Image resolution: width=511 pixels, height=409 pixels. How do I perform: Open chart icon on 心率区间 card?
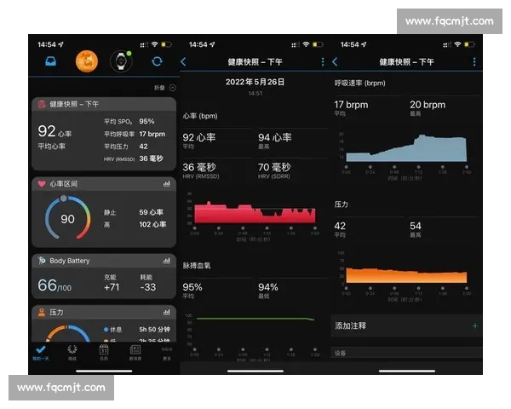[x=167, y=184]
